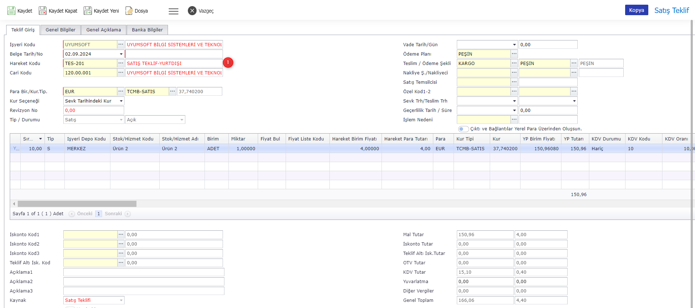Open lookup for TCMB-SATIS kur tipi
Screen dimensions: 695x308
click(x=173, y=91)
